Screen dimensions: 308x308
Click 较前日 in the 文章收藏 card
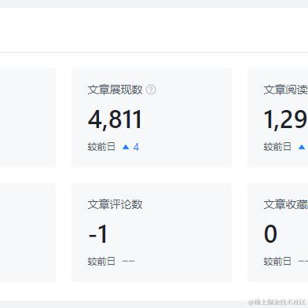[x=277, y=261]
